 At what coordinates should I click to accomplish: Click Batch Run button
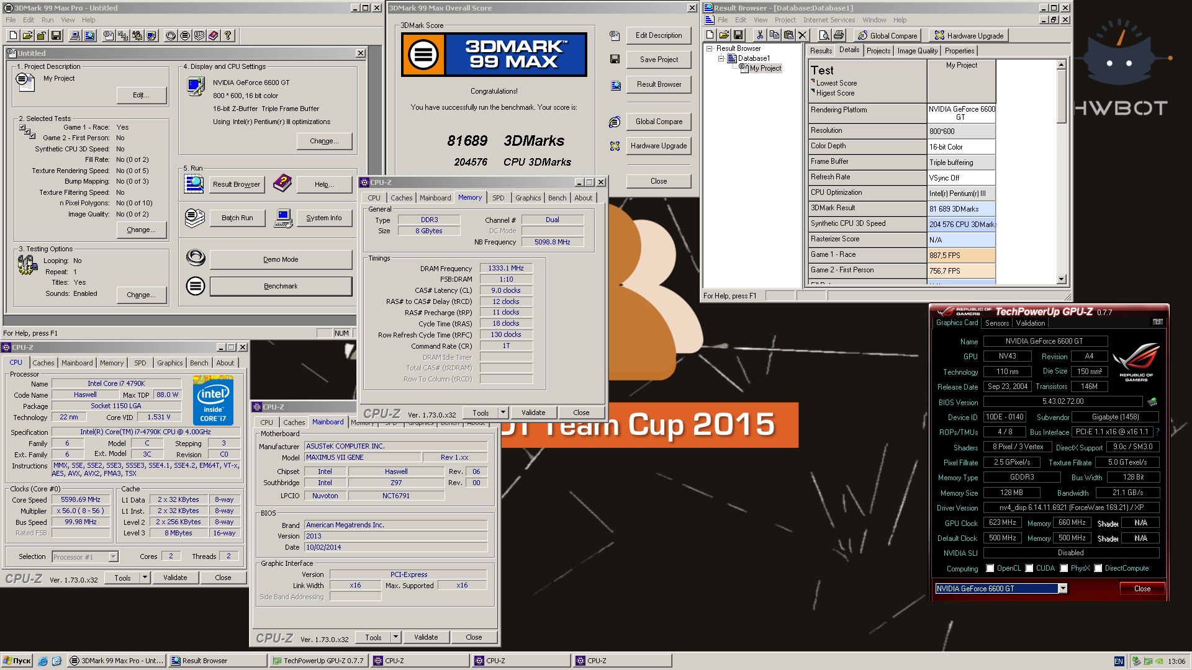237,218
